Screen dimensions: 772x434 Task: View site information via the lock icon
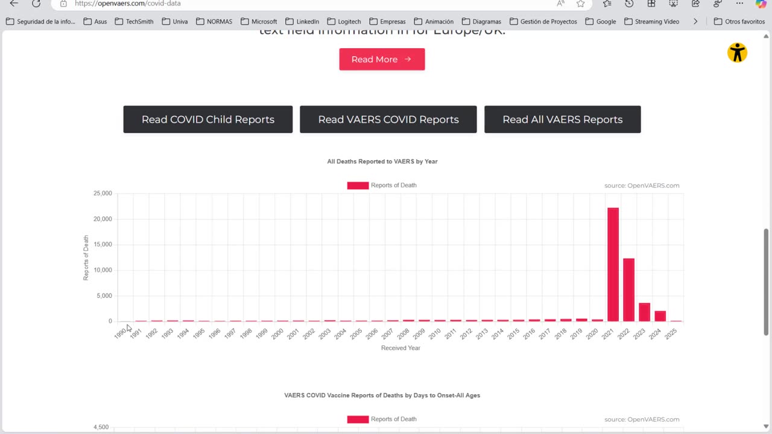[x=63, y=4]
